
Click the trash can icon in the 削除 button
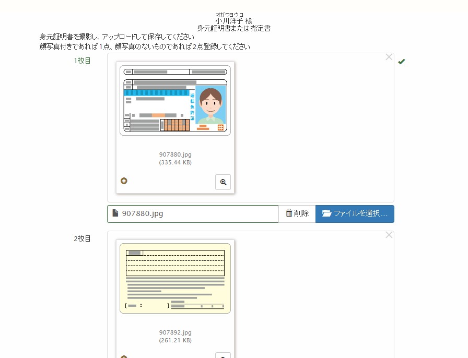289,213
